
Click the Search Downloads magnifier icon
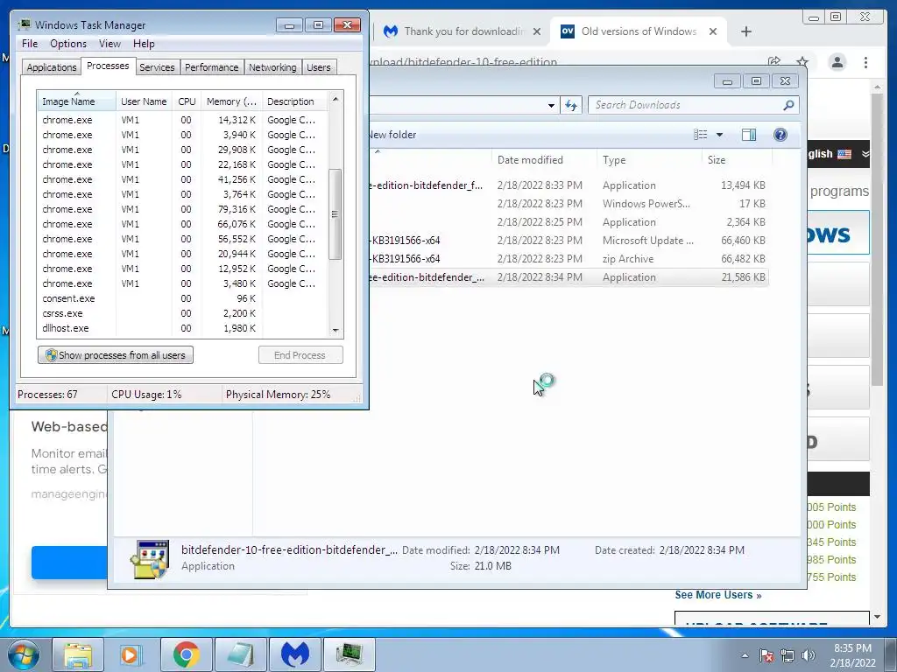(x=788, y=105)
